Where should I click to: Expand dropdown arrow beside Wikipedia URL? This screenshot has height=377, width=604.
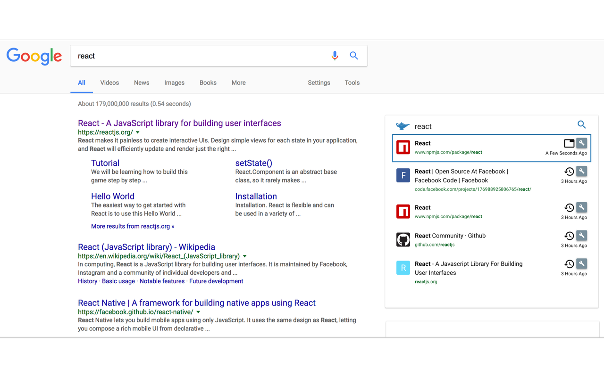coord(244,256)
